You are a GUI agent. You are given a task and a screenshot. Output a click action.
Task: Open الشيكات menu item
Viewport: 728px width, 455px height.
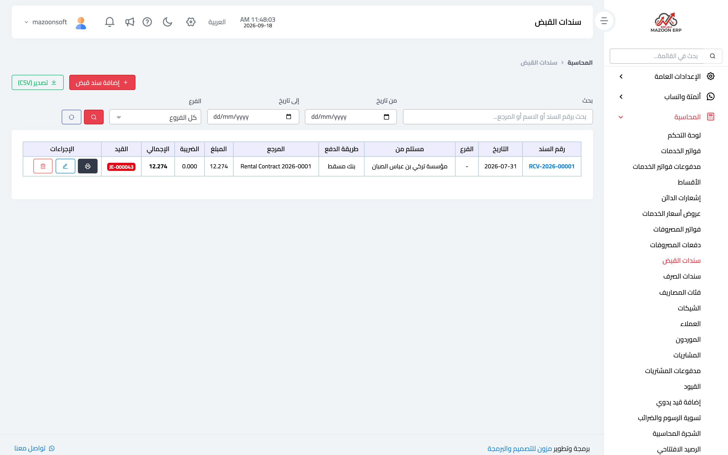689,308
